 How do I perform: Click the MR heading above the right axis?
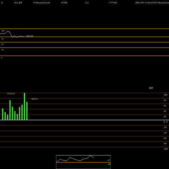[x=151, y=88]
